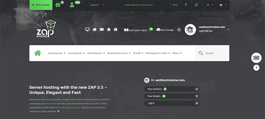
Task: Expand the webhostreview.com account menu arrow
Action: 228,29
